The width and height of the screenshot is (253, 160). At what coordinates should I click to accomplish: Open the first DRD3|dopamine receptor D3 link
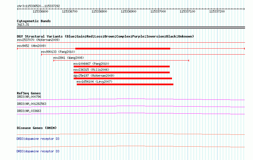tap(38, 139)
